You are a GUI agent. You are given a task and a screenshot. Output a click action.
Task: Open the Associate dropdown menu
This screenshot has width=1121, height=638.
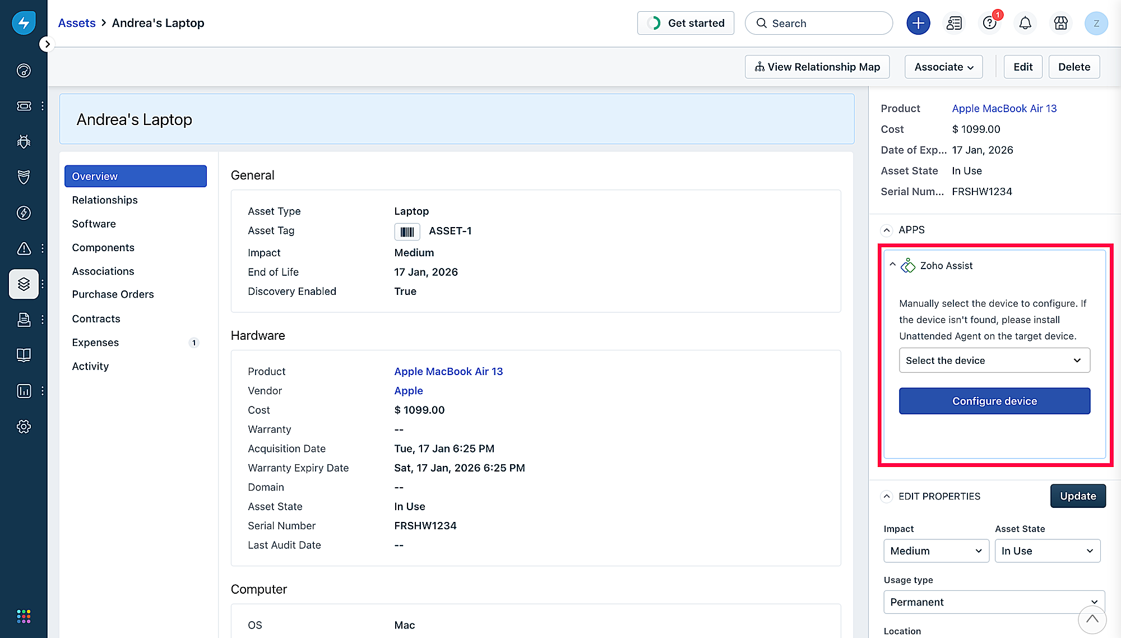point(943,67)
